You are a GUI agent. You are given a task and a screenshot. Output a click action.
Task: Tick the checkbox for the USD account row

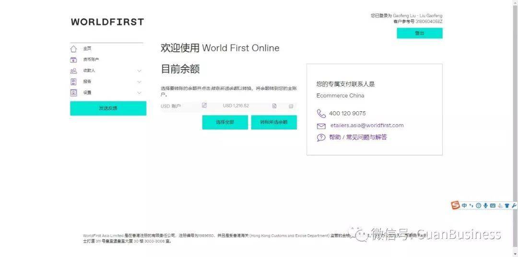click(291, 106)
